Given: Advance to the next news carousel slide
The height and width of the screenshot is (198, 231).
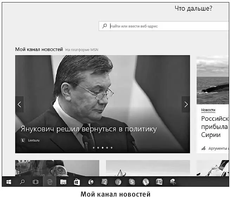Looking at the screenshot, I should point(186,104).
